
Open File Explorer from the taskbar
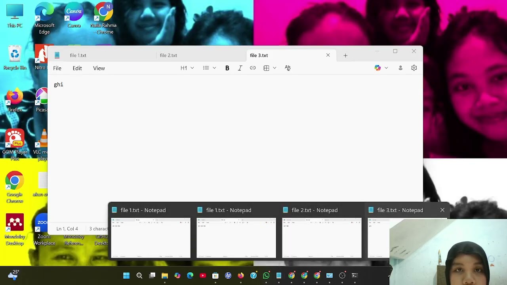click(165, 275)
